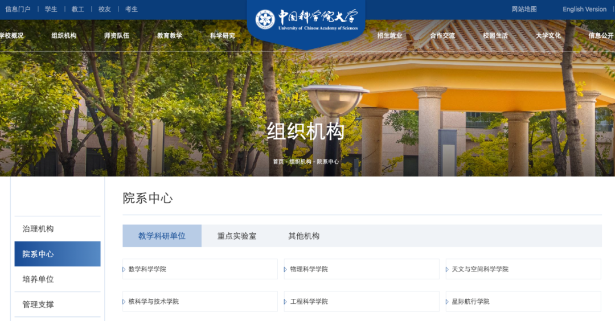The image size is (615, 321).
Task: Open the 信息门户 top link
Action: coord(18,9)
